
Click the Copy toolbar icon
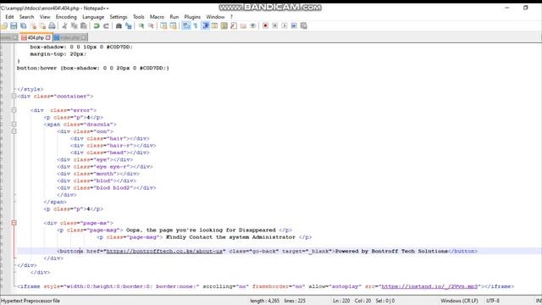74,26
